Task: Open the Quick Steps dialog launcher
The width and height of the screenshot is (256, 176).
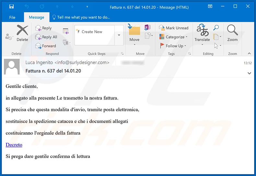Action: [122, 54]
